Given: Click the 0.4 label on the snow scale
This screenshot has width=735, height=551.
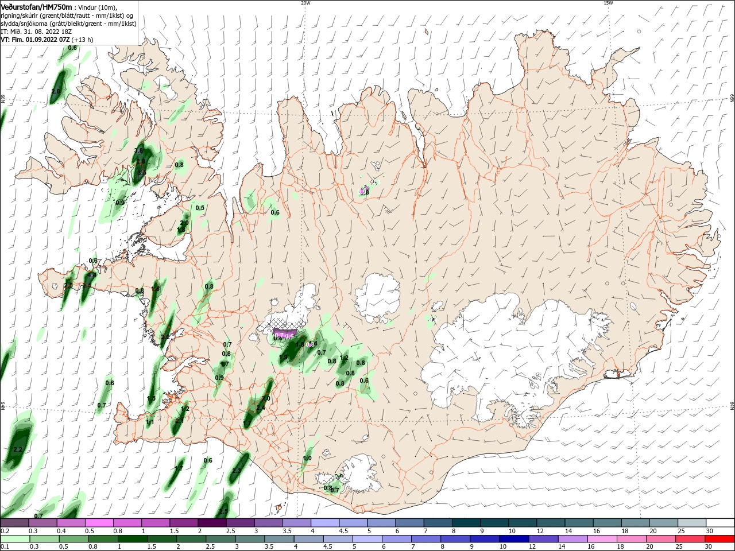Looking at the screenshot, I should click(x=61, y=531).
